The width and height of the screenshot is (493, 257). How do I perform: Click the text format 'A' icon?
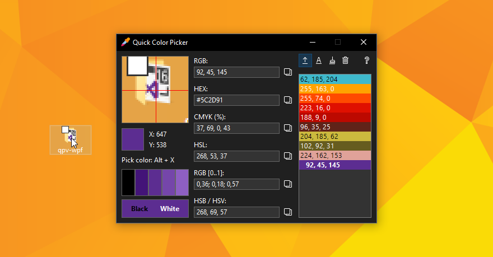[319, 60]
